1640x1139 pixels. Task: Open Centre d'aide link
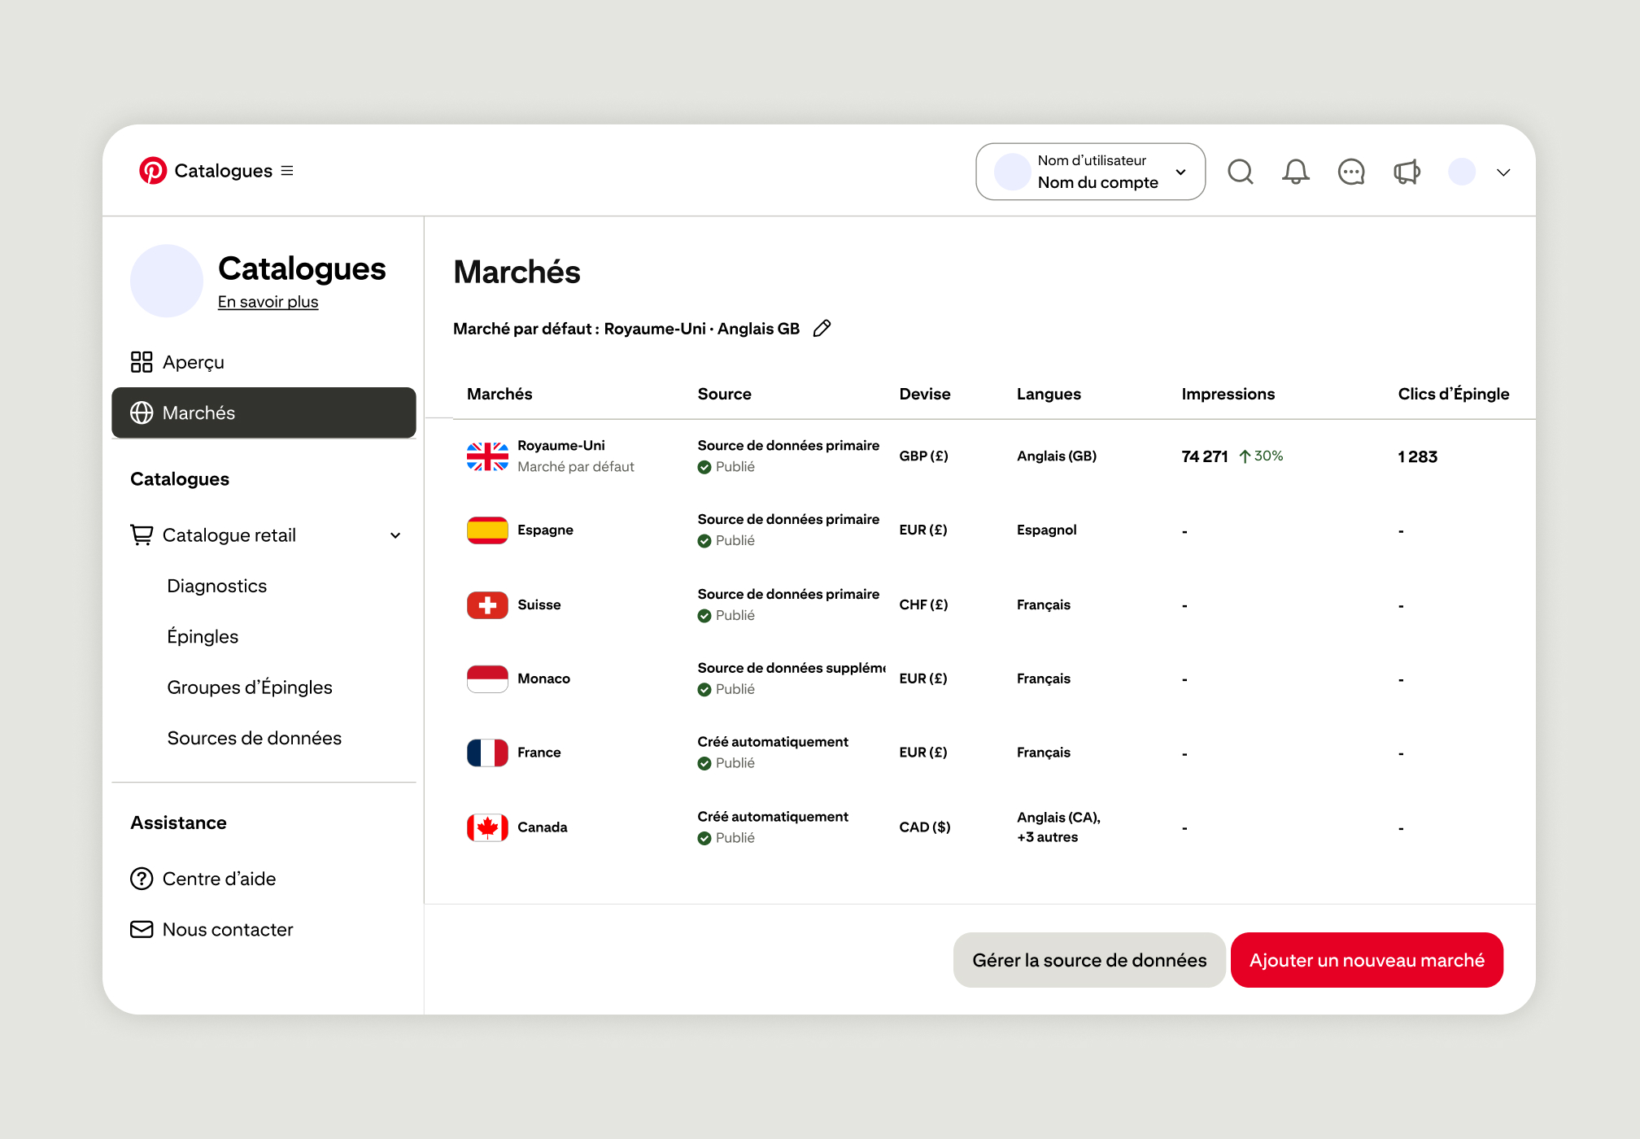[219, 879]
